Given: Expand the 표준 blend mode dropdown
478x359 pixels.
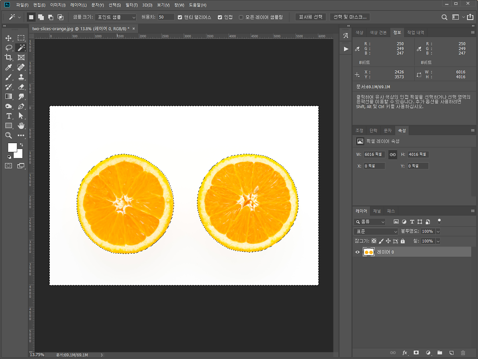Looking at the screenshot, I should [x=376, y=231].
